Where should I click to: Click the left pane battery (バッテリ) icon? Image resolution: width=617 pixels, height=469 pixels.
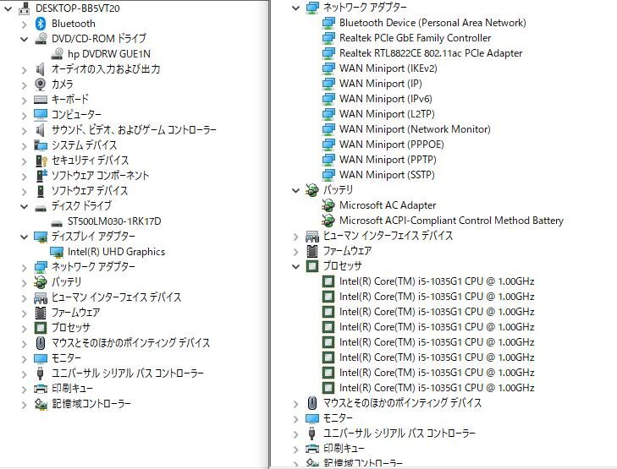[41, 282]
